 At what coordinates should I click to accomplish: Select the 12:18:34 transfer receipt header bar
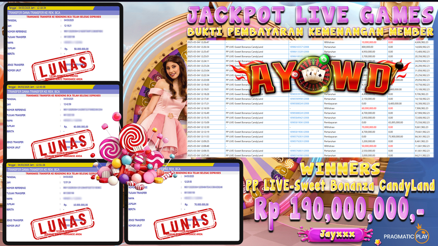coord(63,13)
